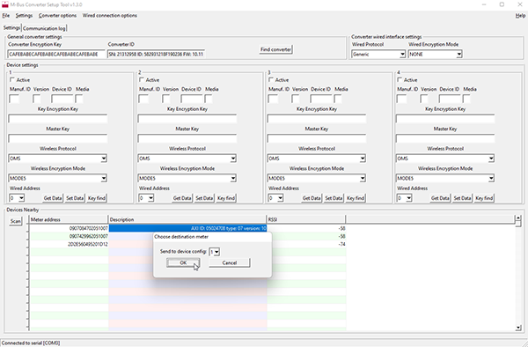Click device 1 Manuf. ID field
The width and height of the screenshot is (528, 347).
[x=14, y=99]
